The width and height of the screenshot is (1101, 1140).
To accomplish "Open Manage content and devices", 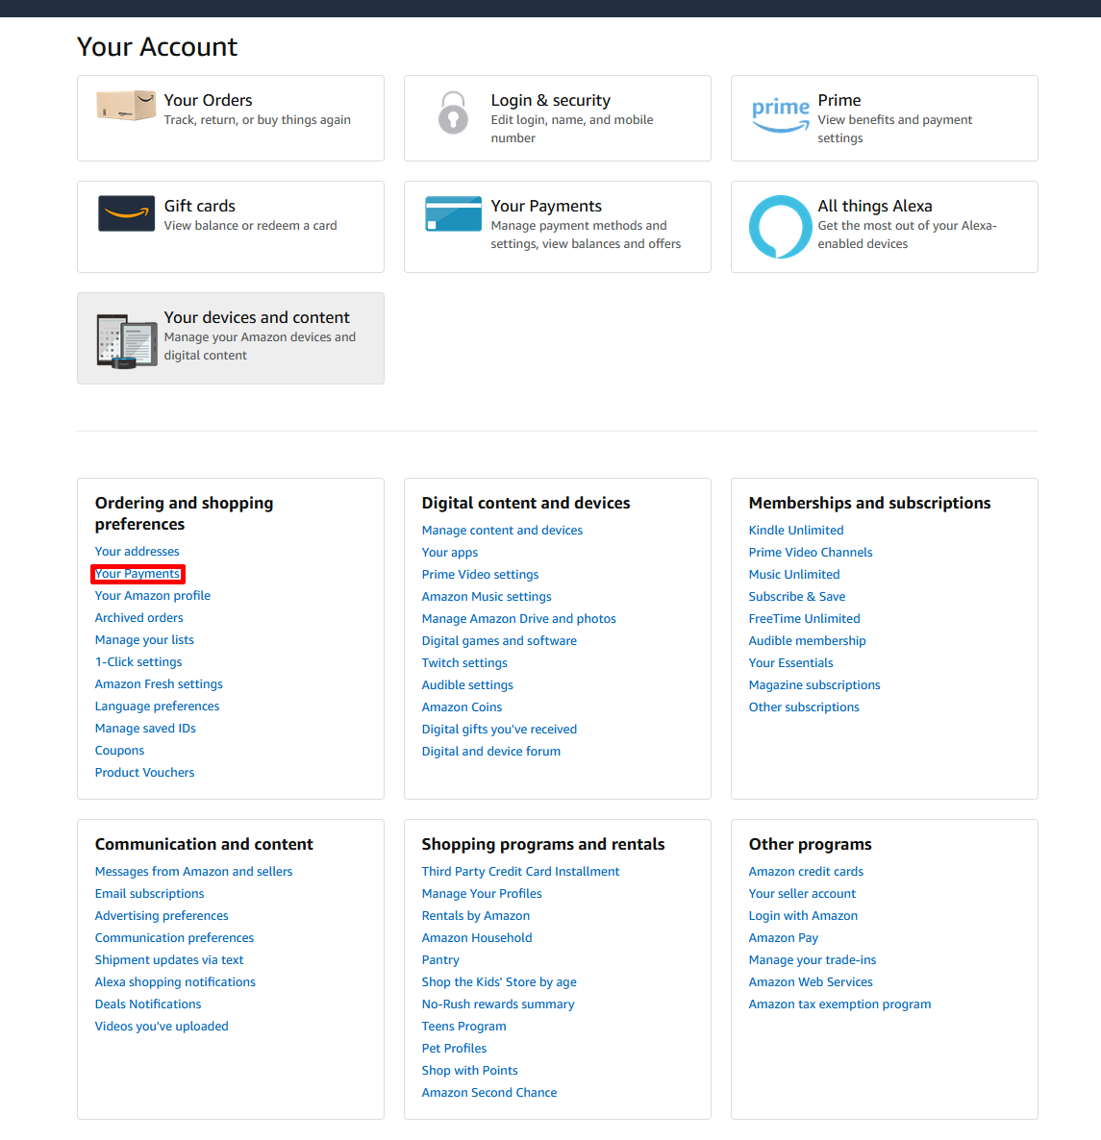I will tap(503, 530).
